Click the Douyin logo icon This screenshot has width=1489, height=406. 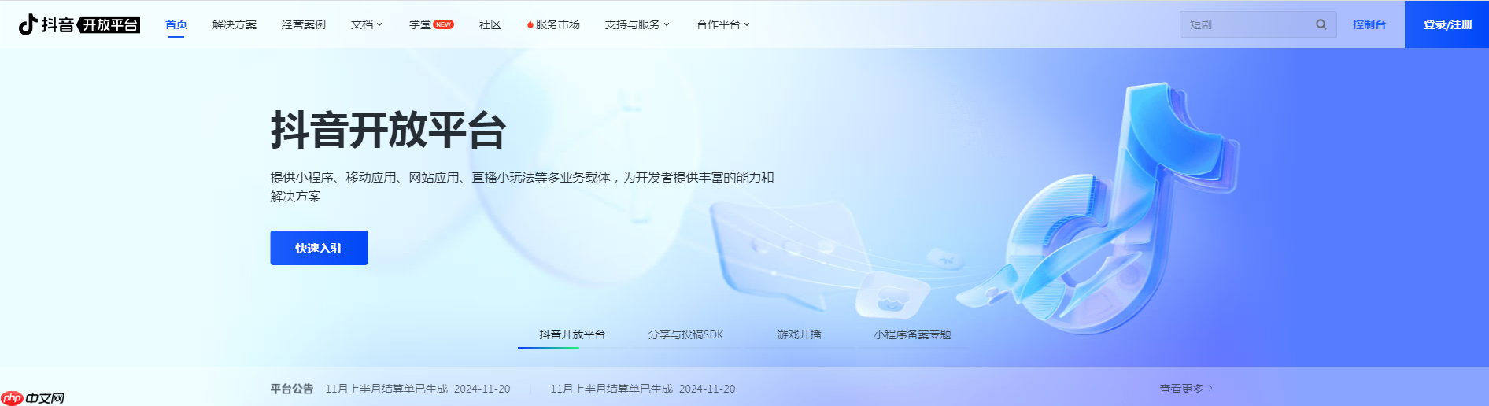[28, 24]
